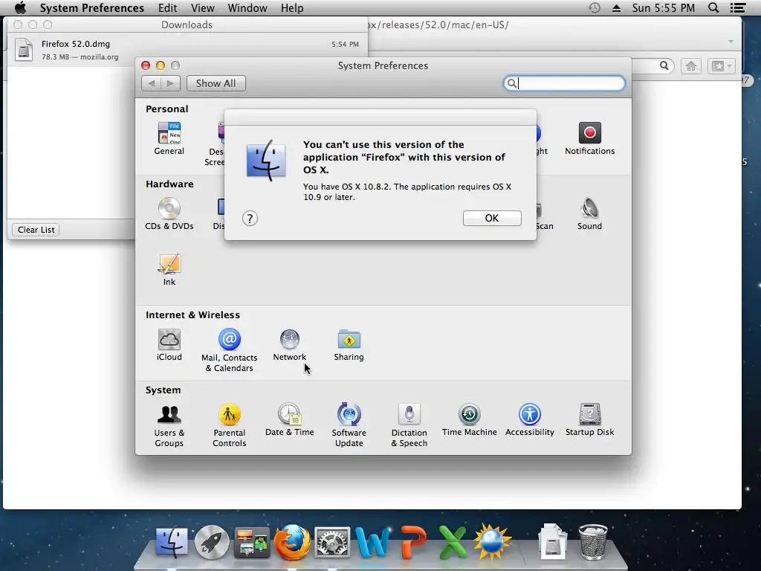The width and height of the screenshot is (761, 571).
Task: Open the Ink preference pane
Action: click(x=169, y=269)
